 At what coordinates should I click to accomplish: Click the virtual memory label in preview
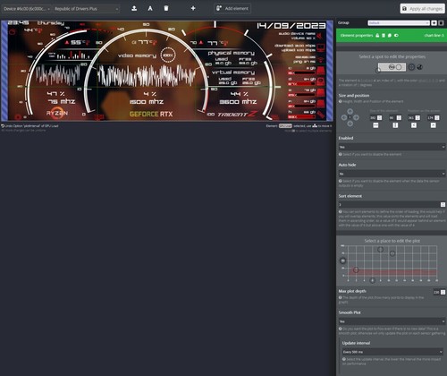pyautogui.click(x=233, y=73)
